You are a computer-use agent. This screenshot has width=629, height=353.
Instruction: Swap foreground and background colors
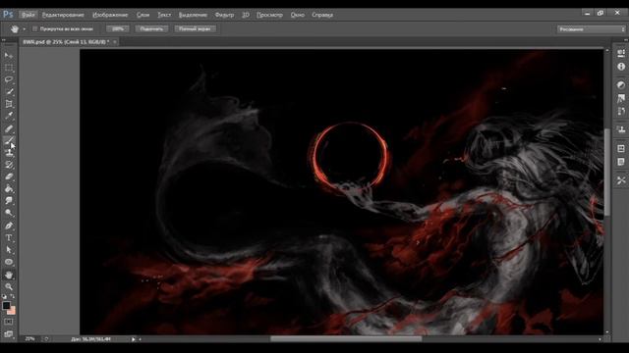pos(13,296)
